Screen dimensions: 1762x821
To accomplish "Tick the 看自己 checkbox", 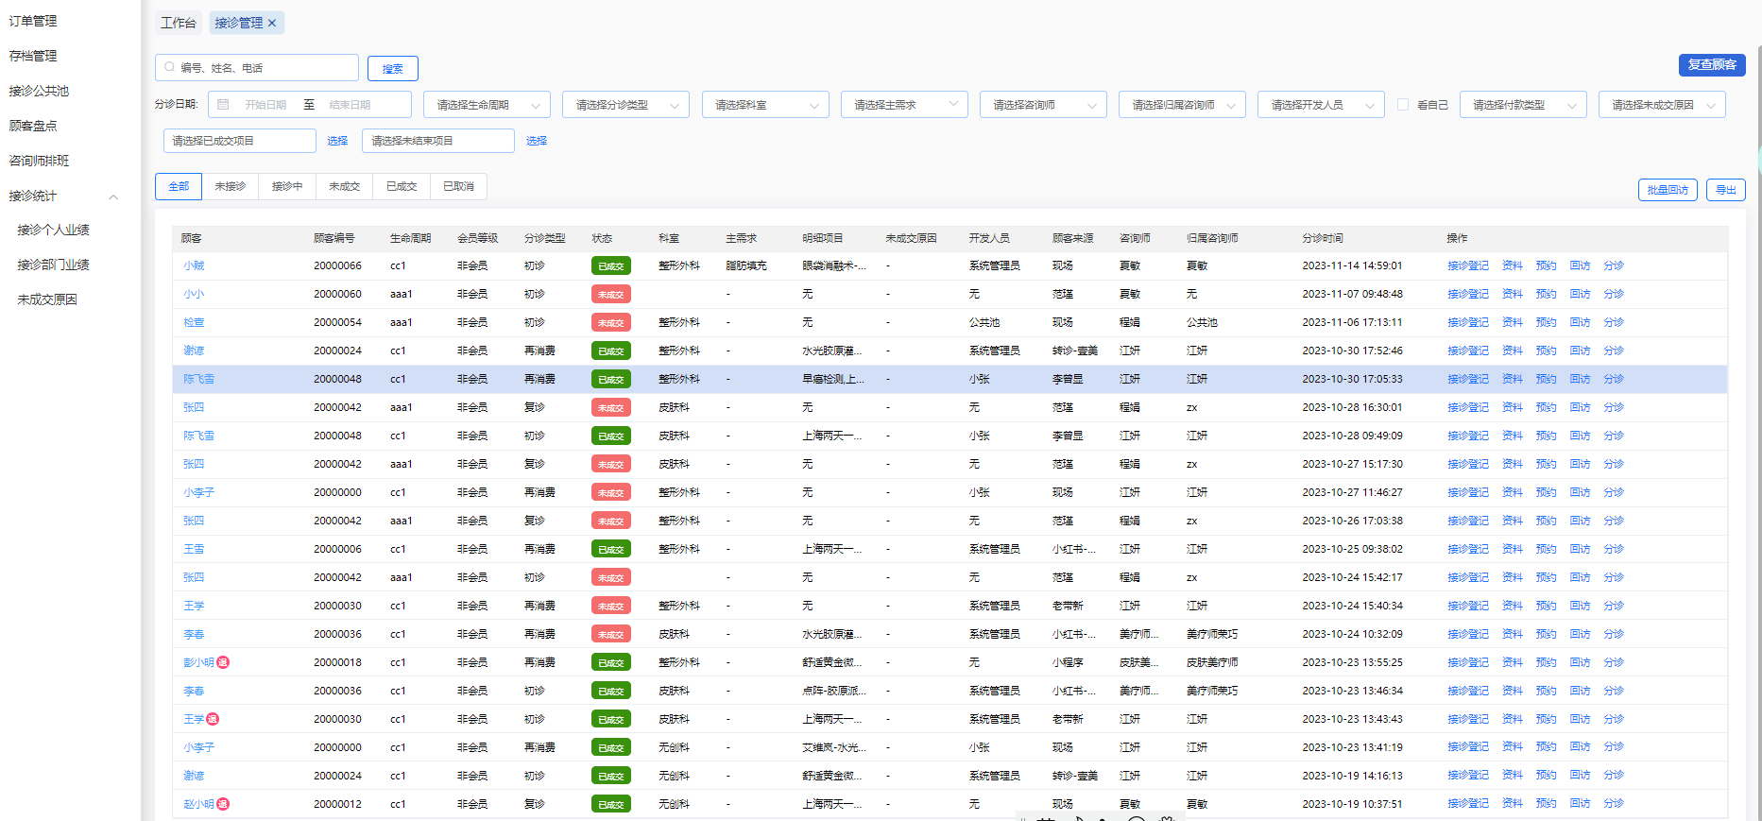I will (x=1403, y=104).
